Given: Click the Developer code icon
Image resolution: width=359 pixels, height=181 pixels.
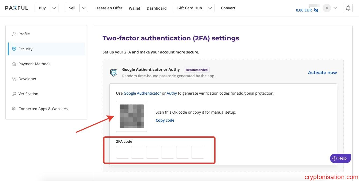Looking at the screenshot, I should click(x=14, y=79).
